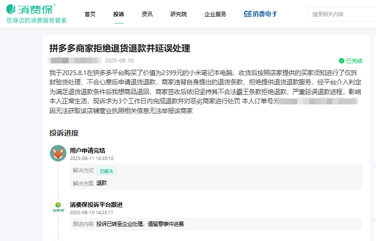Open the 消费保 logo homepage
Image resolution: width=376 pixels, height=241 pixels.
pyautogui.click(x=31, y=9)
